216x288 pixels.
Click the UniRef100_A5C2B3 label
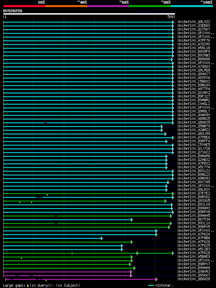[194, 249]
